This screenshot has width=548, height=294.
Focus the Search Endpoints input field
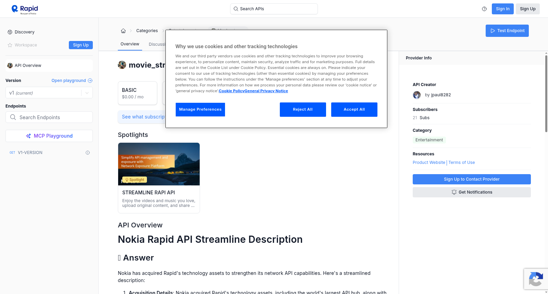pos(49,117)
